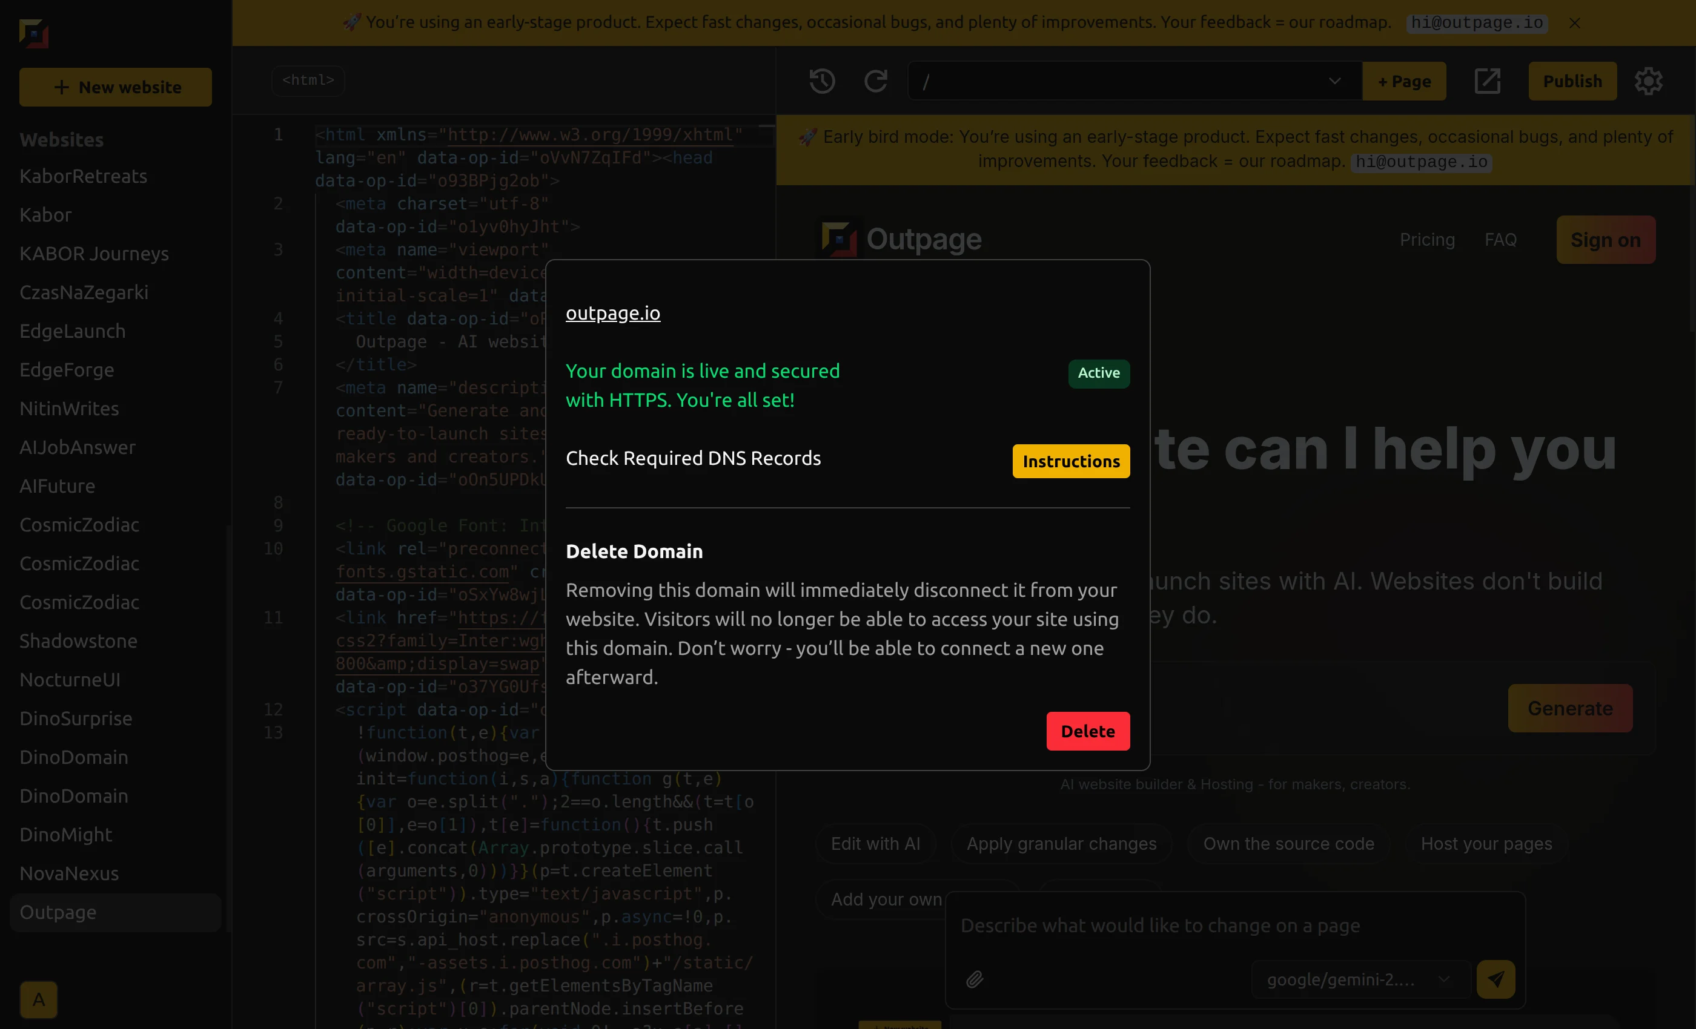Click the New website button

click(x=116, y=87)
